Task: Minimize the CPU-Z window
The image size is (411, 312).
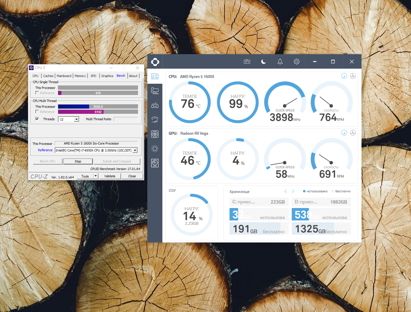Action: (111, 68)
